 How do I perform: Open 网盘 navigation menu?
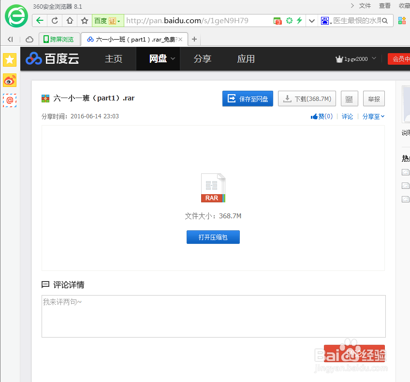point(158,59)
